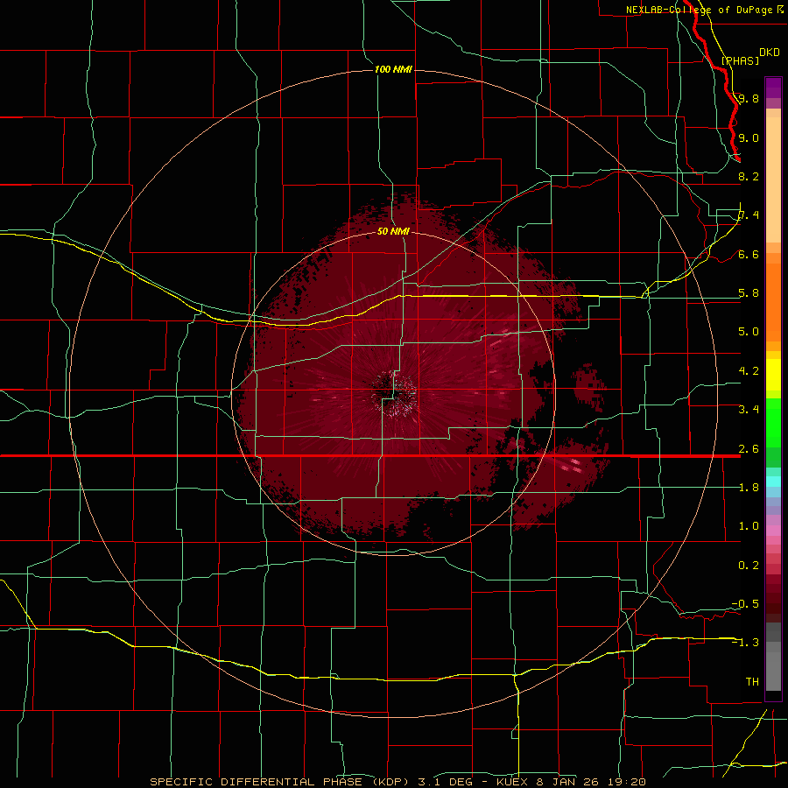This screenshot has width=788, height=788.
Task: Click the 50 NMI range ring label
Action: [393, 231]
